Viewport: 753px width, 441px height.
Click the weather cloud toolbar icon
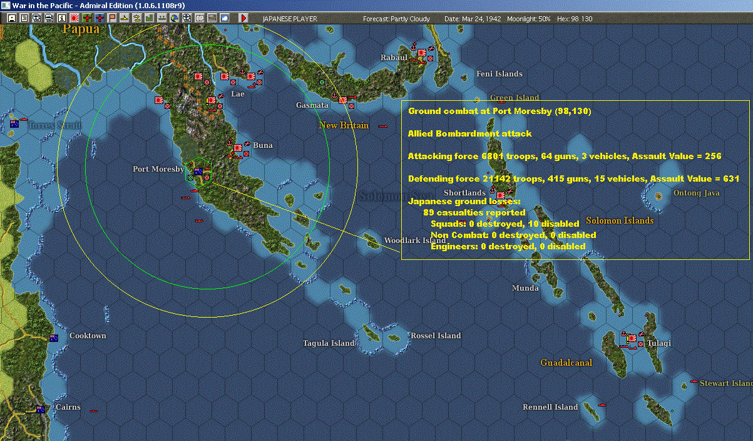pos(225,18)
